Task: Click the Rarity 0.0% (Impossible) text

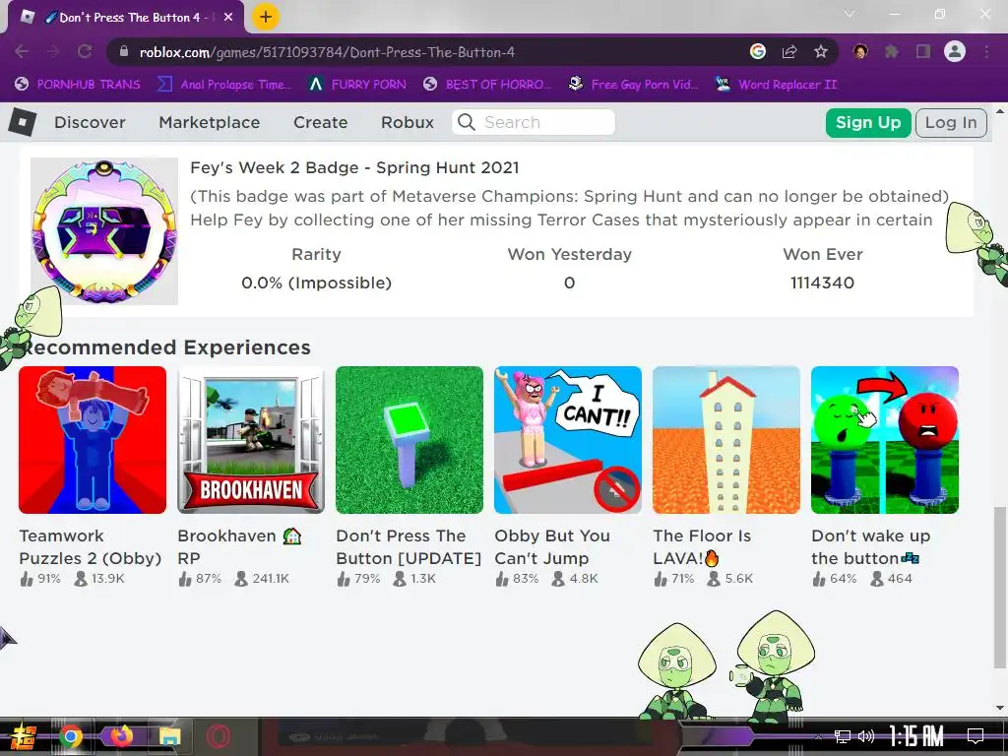Action: click(316, 283)
